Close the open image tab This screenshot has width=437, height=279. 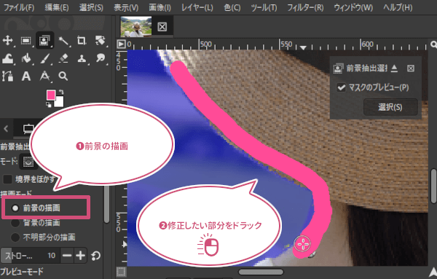pos(162,27)
